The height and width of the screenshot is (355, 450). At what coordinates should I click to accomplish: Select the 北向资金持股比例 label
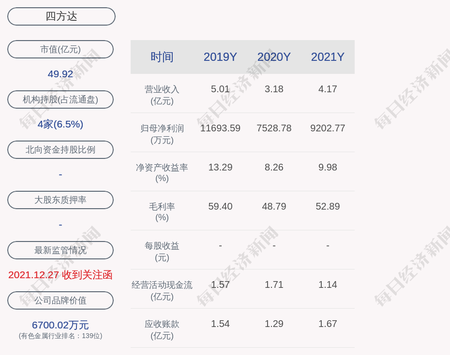tap(60, 150)
